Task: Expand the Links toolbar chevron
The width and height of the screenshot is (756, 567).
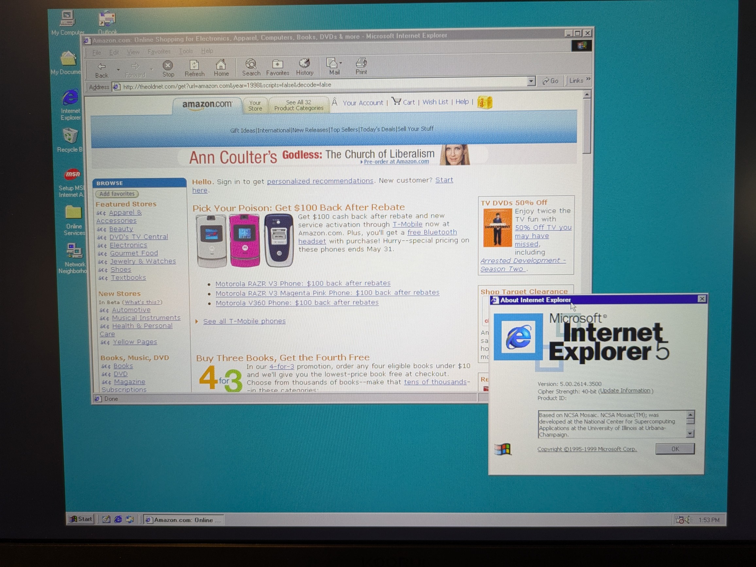Action: pyautogui.click(x=588, y=79)
